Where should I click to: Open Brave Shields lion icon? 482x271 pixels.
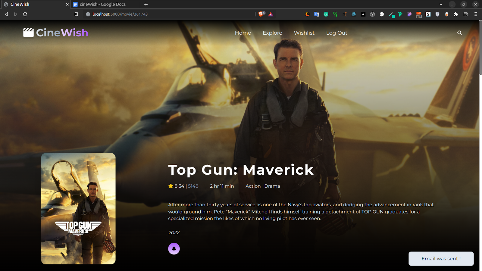pos(261,14)
